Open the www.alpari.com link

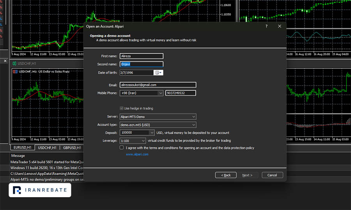tap(137, 154)
